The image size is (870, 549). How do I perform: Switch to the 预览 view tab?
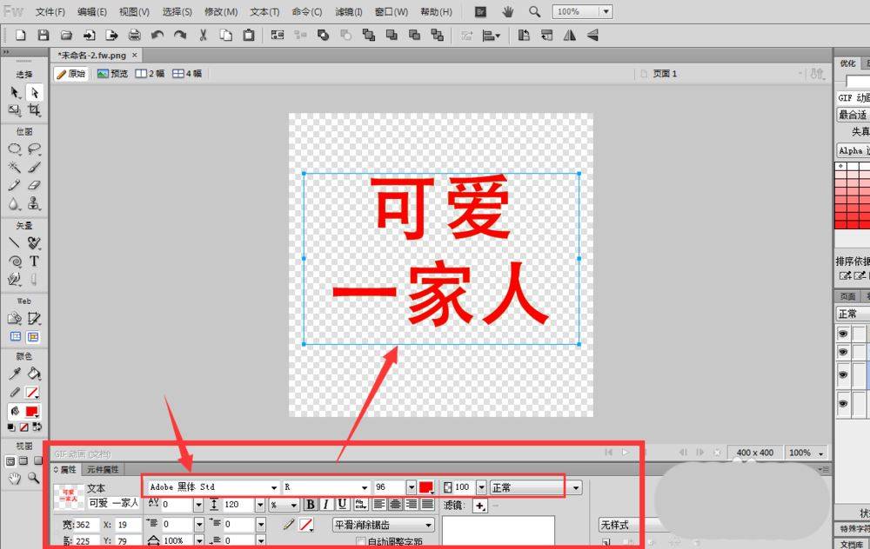click(112, 74)
